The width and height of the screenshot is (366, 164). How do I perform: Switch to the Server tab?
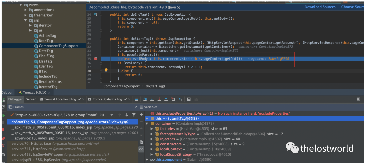pyautogui.click(x=31, y=99)
